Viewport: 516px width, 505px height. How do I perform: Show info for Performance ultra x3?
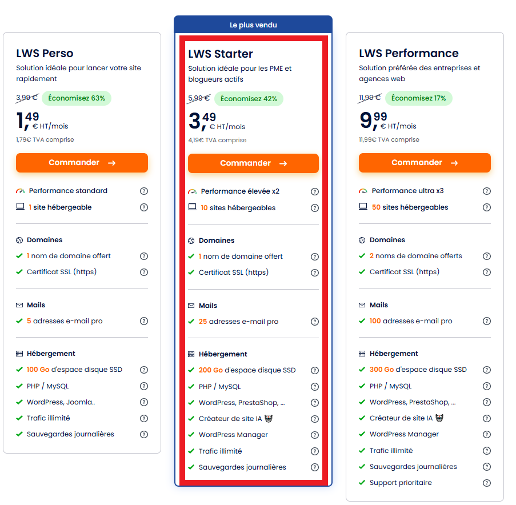click(487, 191)
